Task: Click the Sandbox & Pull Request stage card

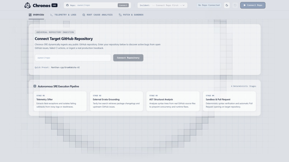Action: (x=229, y=101)
